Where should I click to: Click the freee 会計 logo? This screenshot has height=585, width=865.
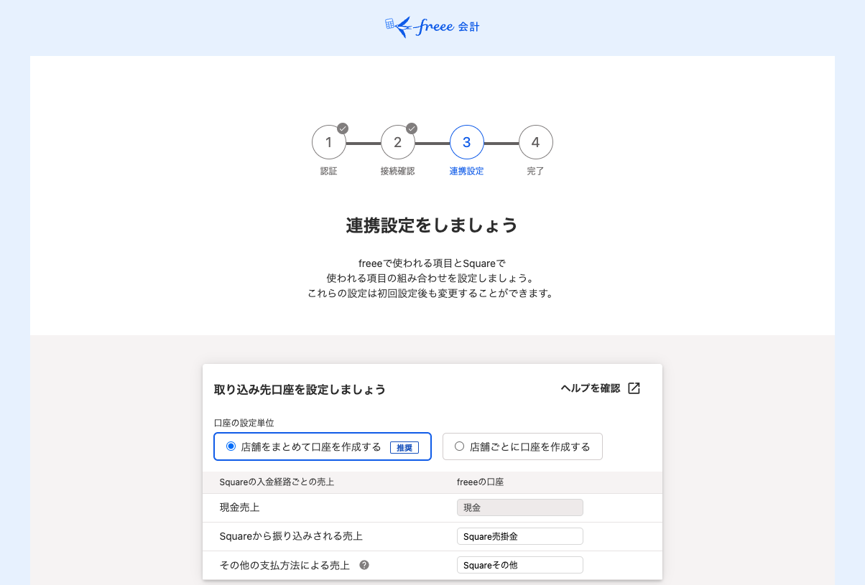[x=432, y=27]
